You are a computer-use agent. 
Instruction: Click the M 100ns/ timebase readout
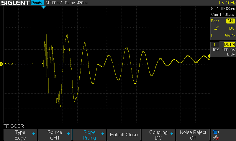click(x=54, y=3)
